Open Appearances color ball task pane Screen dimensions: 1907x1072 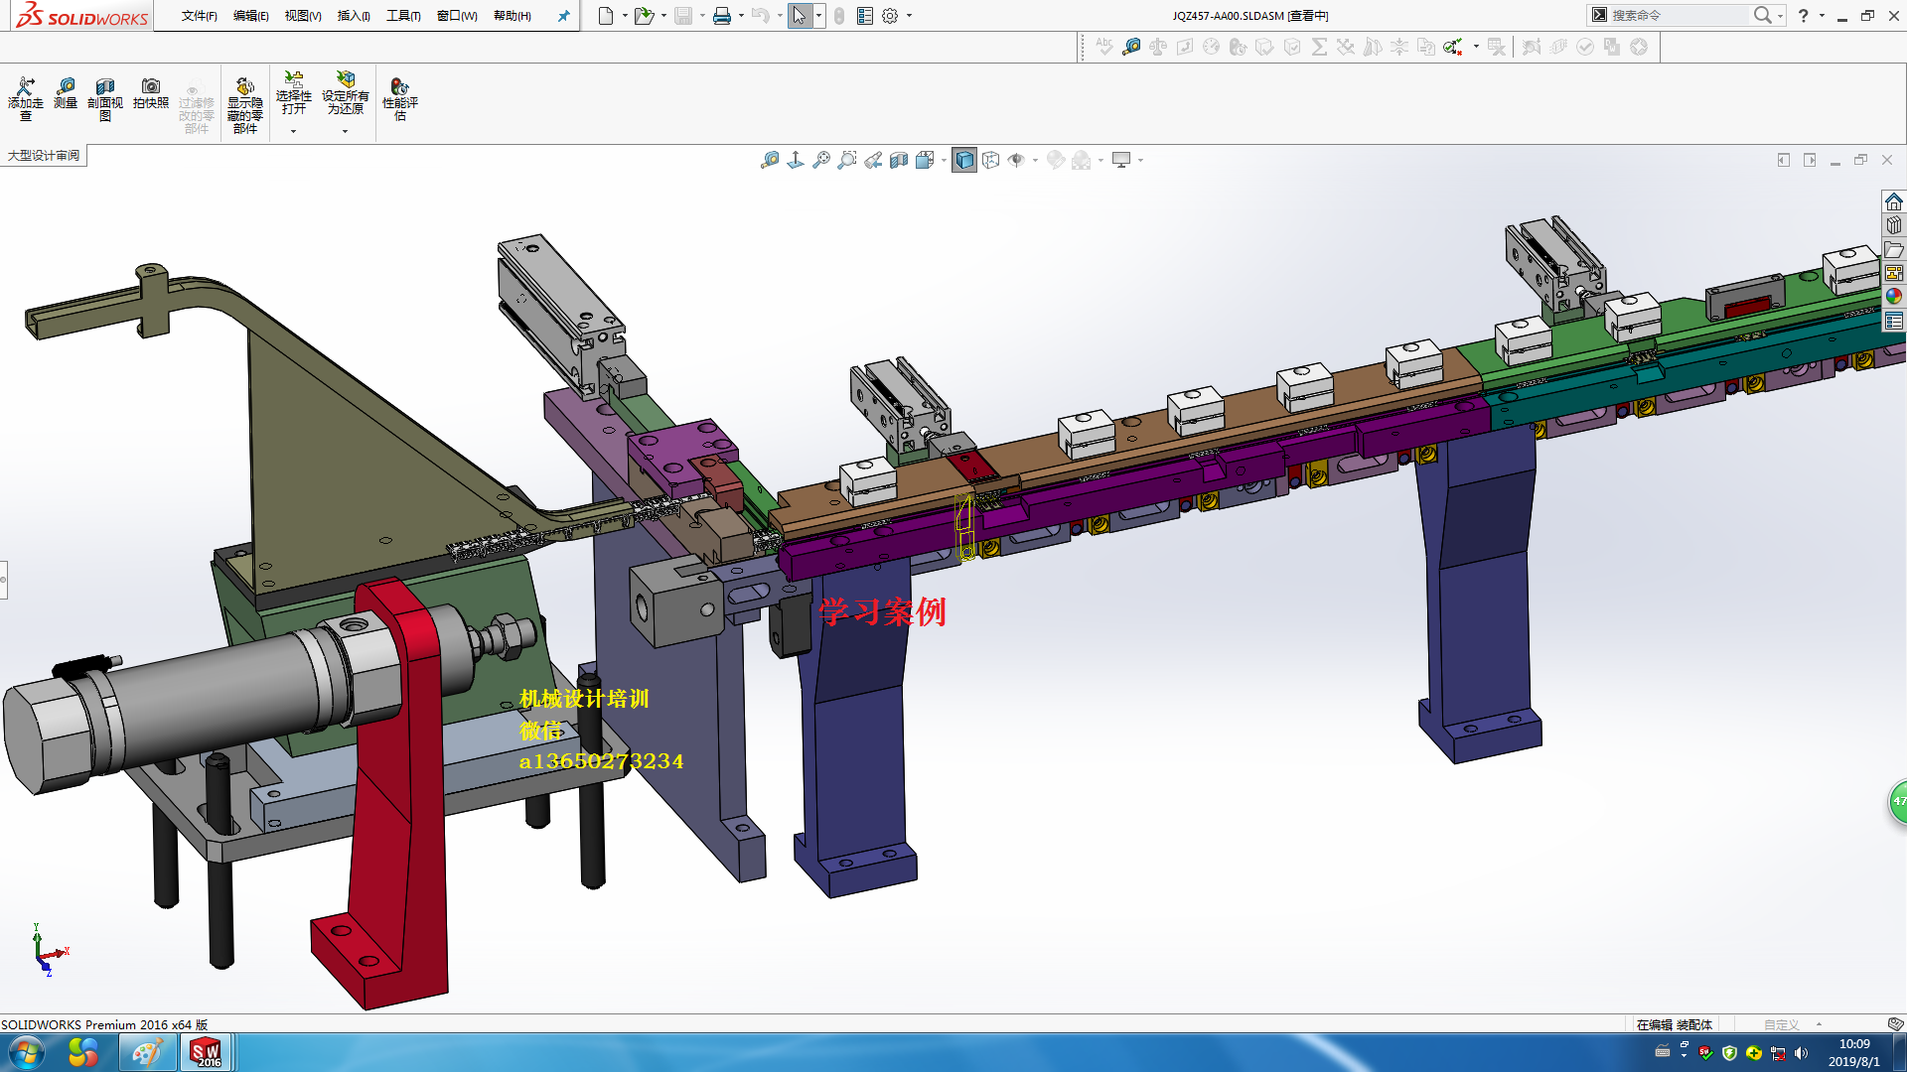click(1894, 297)
